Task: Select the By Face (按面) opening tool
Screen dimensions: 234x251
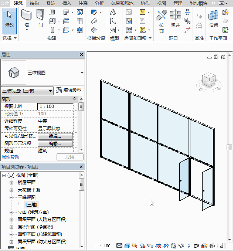Action: pyautogui.click(x=161, y=21)
